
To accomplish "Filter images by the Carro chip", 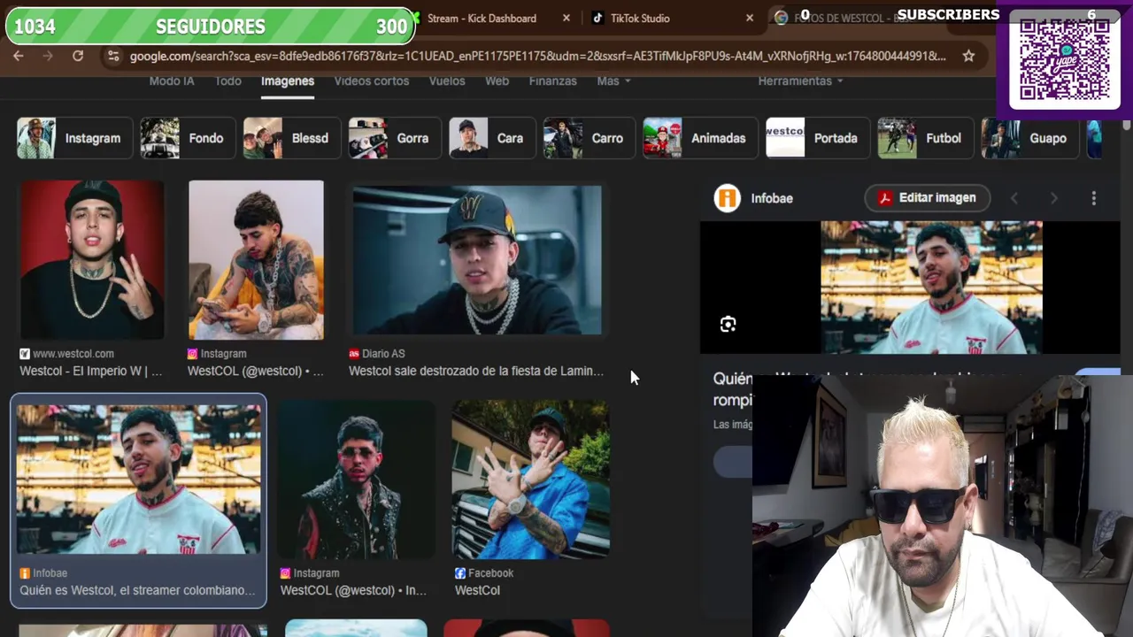I will pos(589,138).
